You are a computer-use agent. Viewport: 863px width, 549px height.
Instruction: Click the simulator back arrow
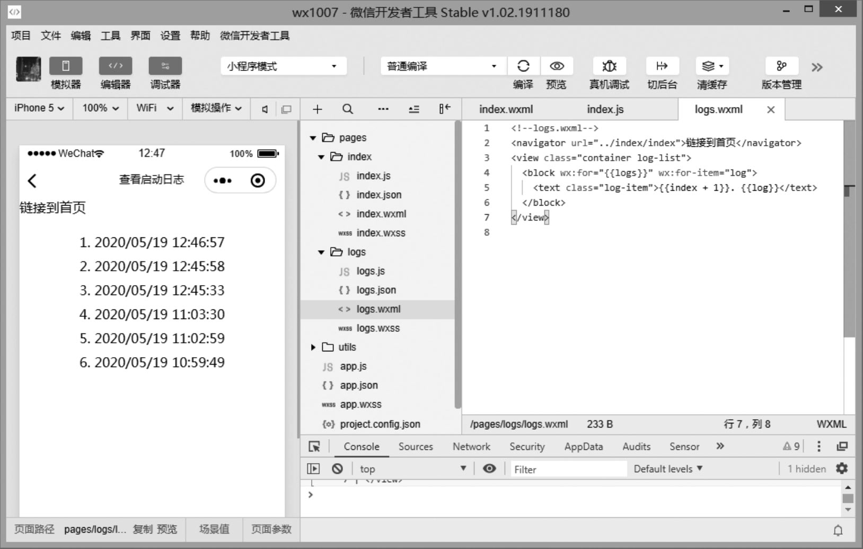tap(32, 181)
